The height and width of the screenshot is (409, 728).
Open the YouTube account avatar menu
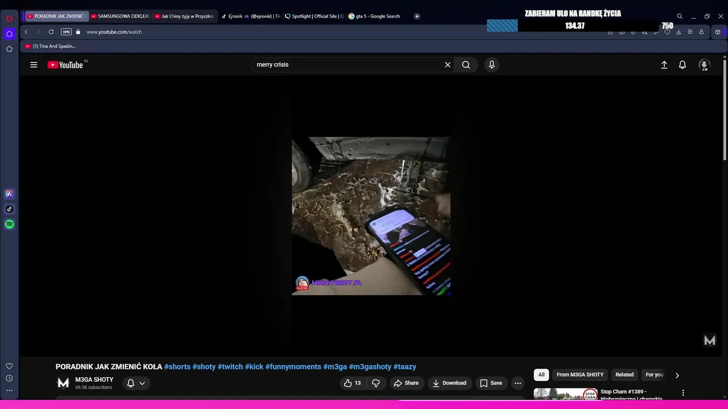[x=704, y=65]
